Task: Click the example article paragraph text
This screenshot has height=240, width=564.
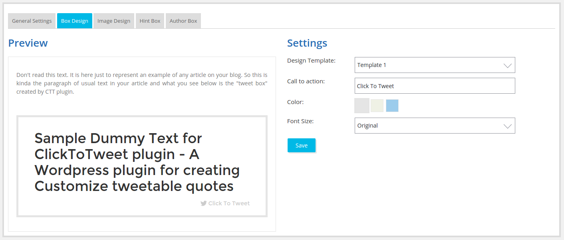Action: pyautogui.click(x=141, y=83)
